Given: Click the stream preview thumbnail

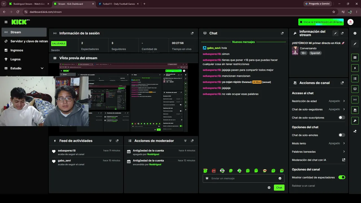Looking at the screenshot, I should (x=124, y=98).
